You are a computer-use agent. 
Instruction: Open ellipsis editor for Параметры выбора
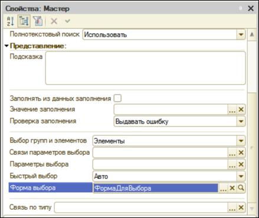232,164
